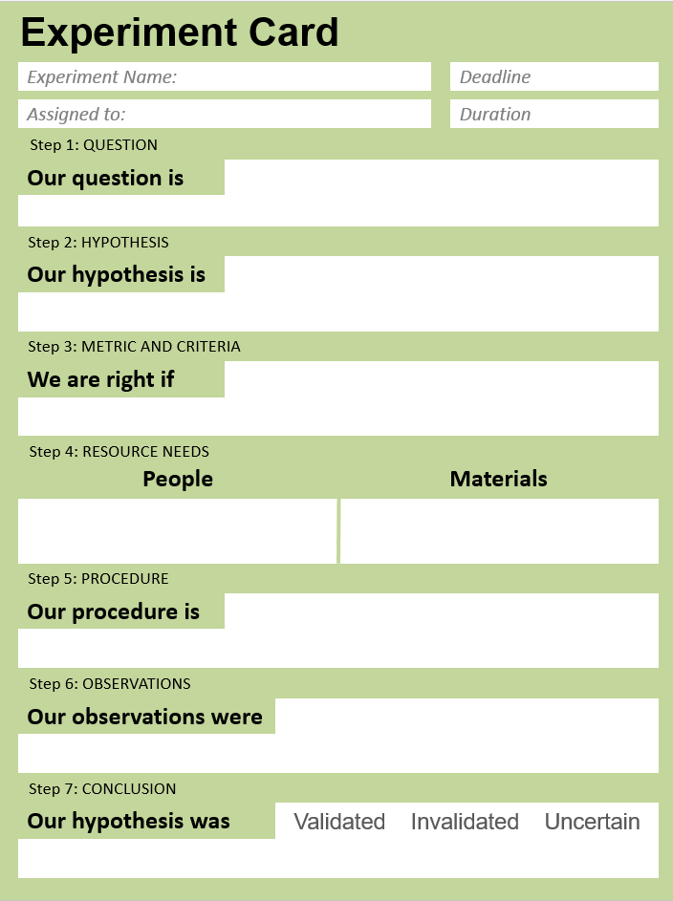Image resolution: width=673 pixels, height=901 pixels.
Task: Click the Experiment Name input field
Action: 224,76
